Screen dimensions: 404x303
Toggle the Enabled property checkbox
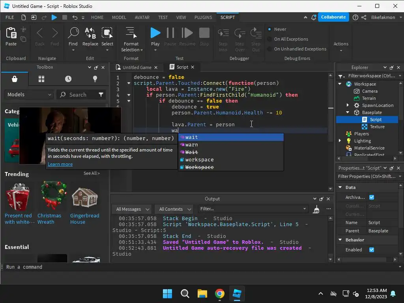pyautogui.click(x=371, y=250)
